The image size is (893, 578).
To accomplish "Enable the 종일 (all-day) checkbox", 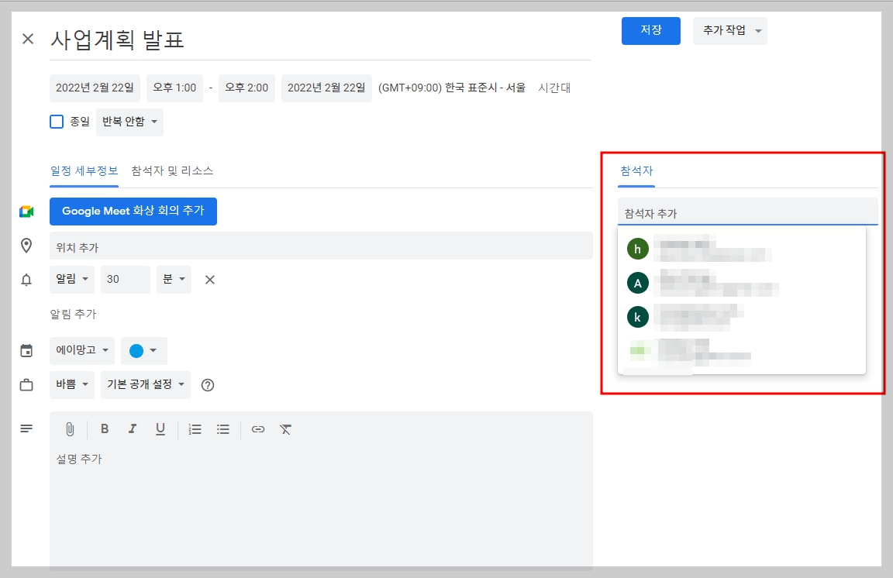I will tap(56, 121).
